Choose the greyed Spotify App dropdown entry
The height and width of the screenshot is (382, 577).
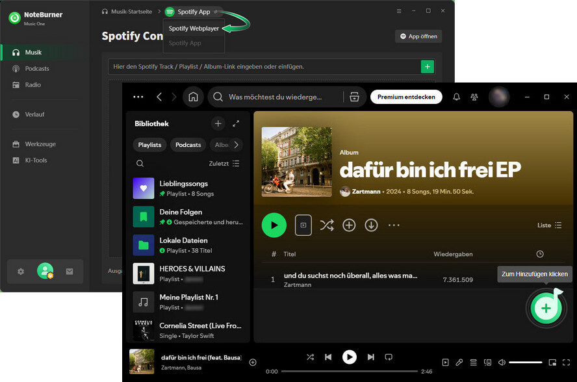coord(185,43)
